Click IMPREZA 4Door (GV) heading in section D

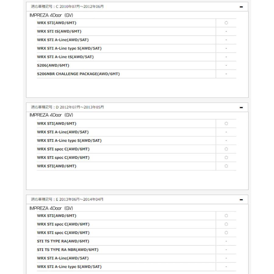51,115
